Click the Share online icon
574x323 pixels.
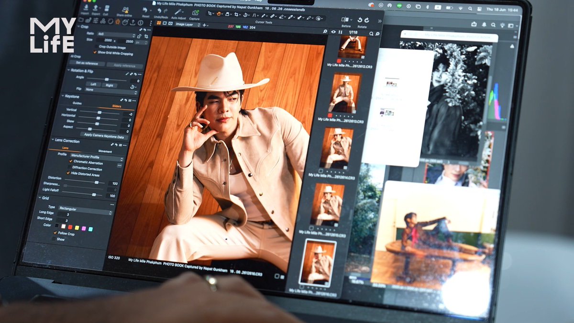[x=126, y=10]
